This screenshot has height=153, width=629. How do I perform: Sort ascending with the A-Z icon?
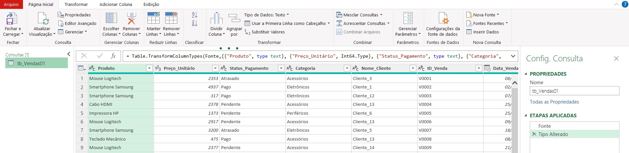coord(195,15)
